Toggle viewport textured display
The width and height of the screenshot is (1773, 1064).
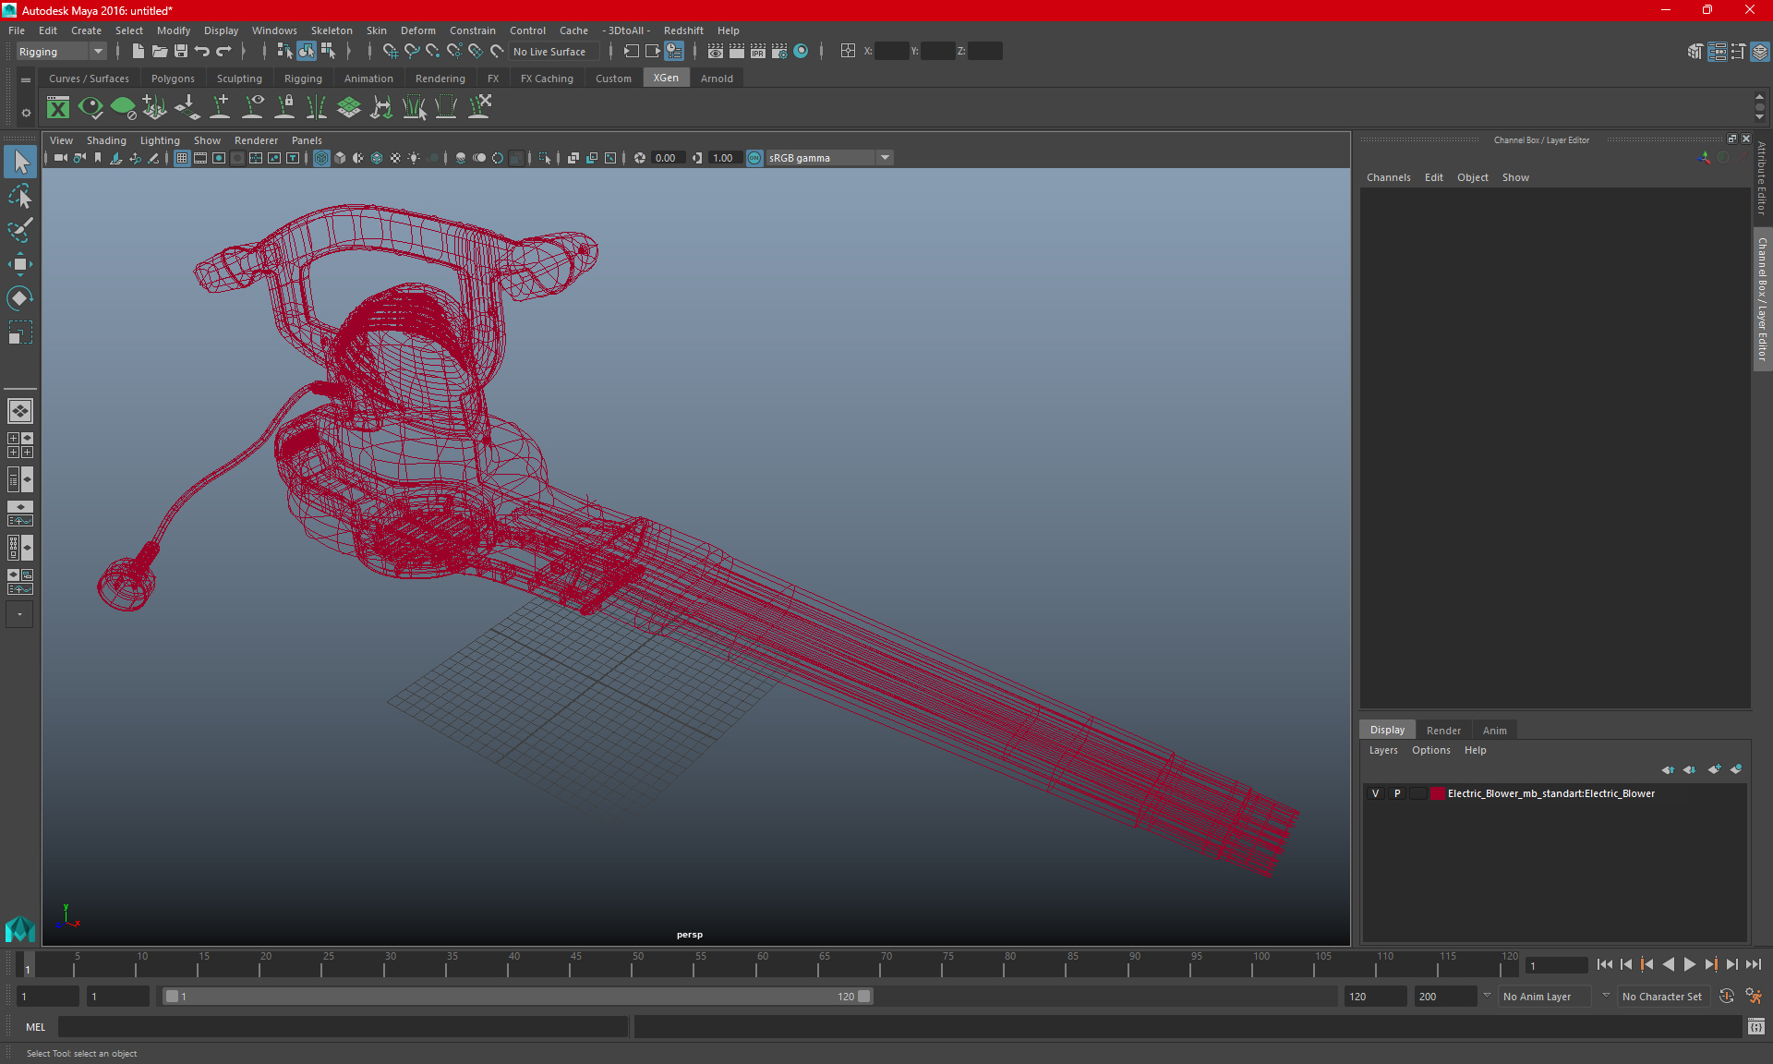[x=395, y=158]
